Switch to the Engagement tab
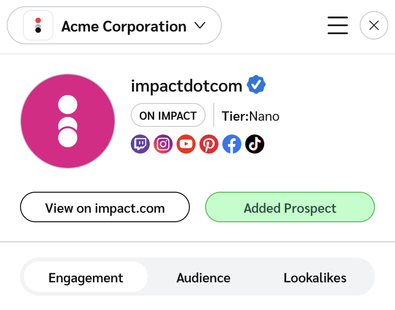395x310 pixels. click(x=86, y=278)
